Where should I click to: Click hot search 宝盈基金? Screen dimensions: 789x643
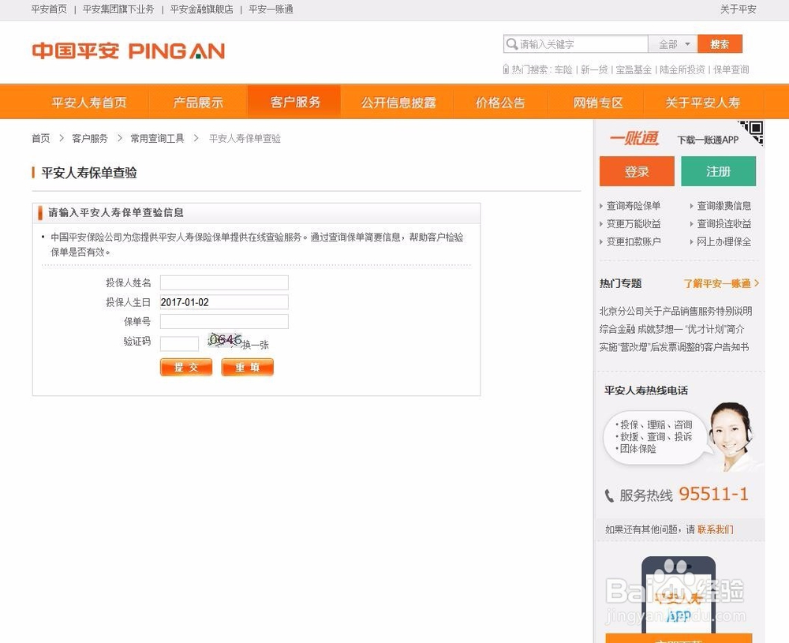[x=634, y=69]
